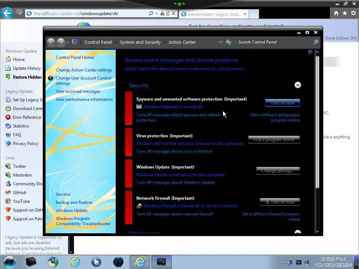The height and width of the screenshot is (269, 359).
Task: Open Home in Windows Update sidebar
Action: pos(19,60)
